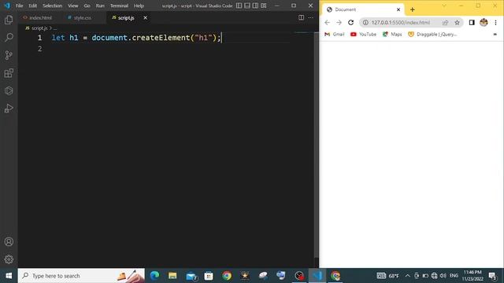Share this page from address bar
The height and width of the screenshot is (283, 504).
point(445,23)
